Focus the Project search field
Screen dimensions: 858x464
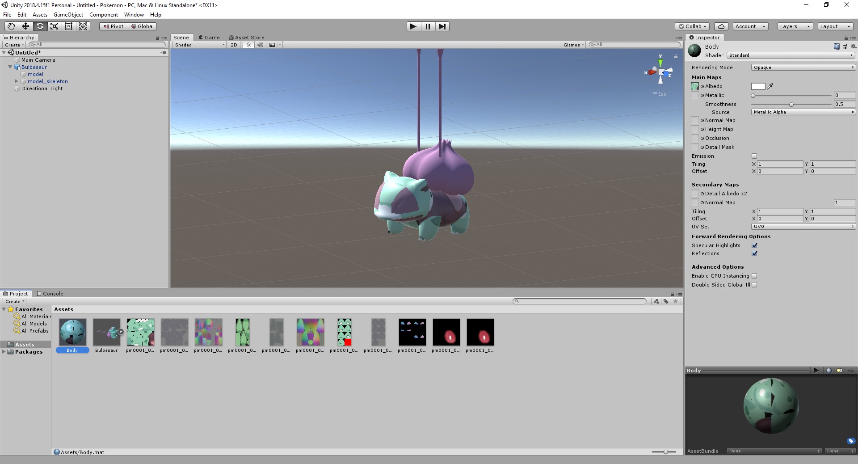580,301
